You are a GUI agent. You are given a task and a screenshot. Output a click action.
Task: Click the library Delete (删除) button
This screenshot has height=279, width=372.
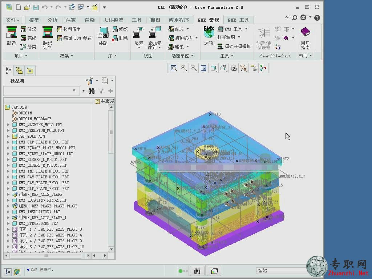pos(120,38)
